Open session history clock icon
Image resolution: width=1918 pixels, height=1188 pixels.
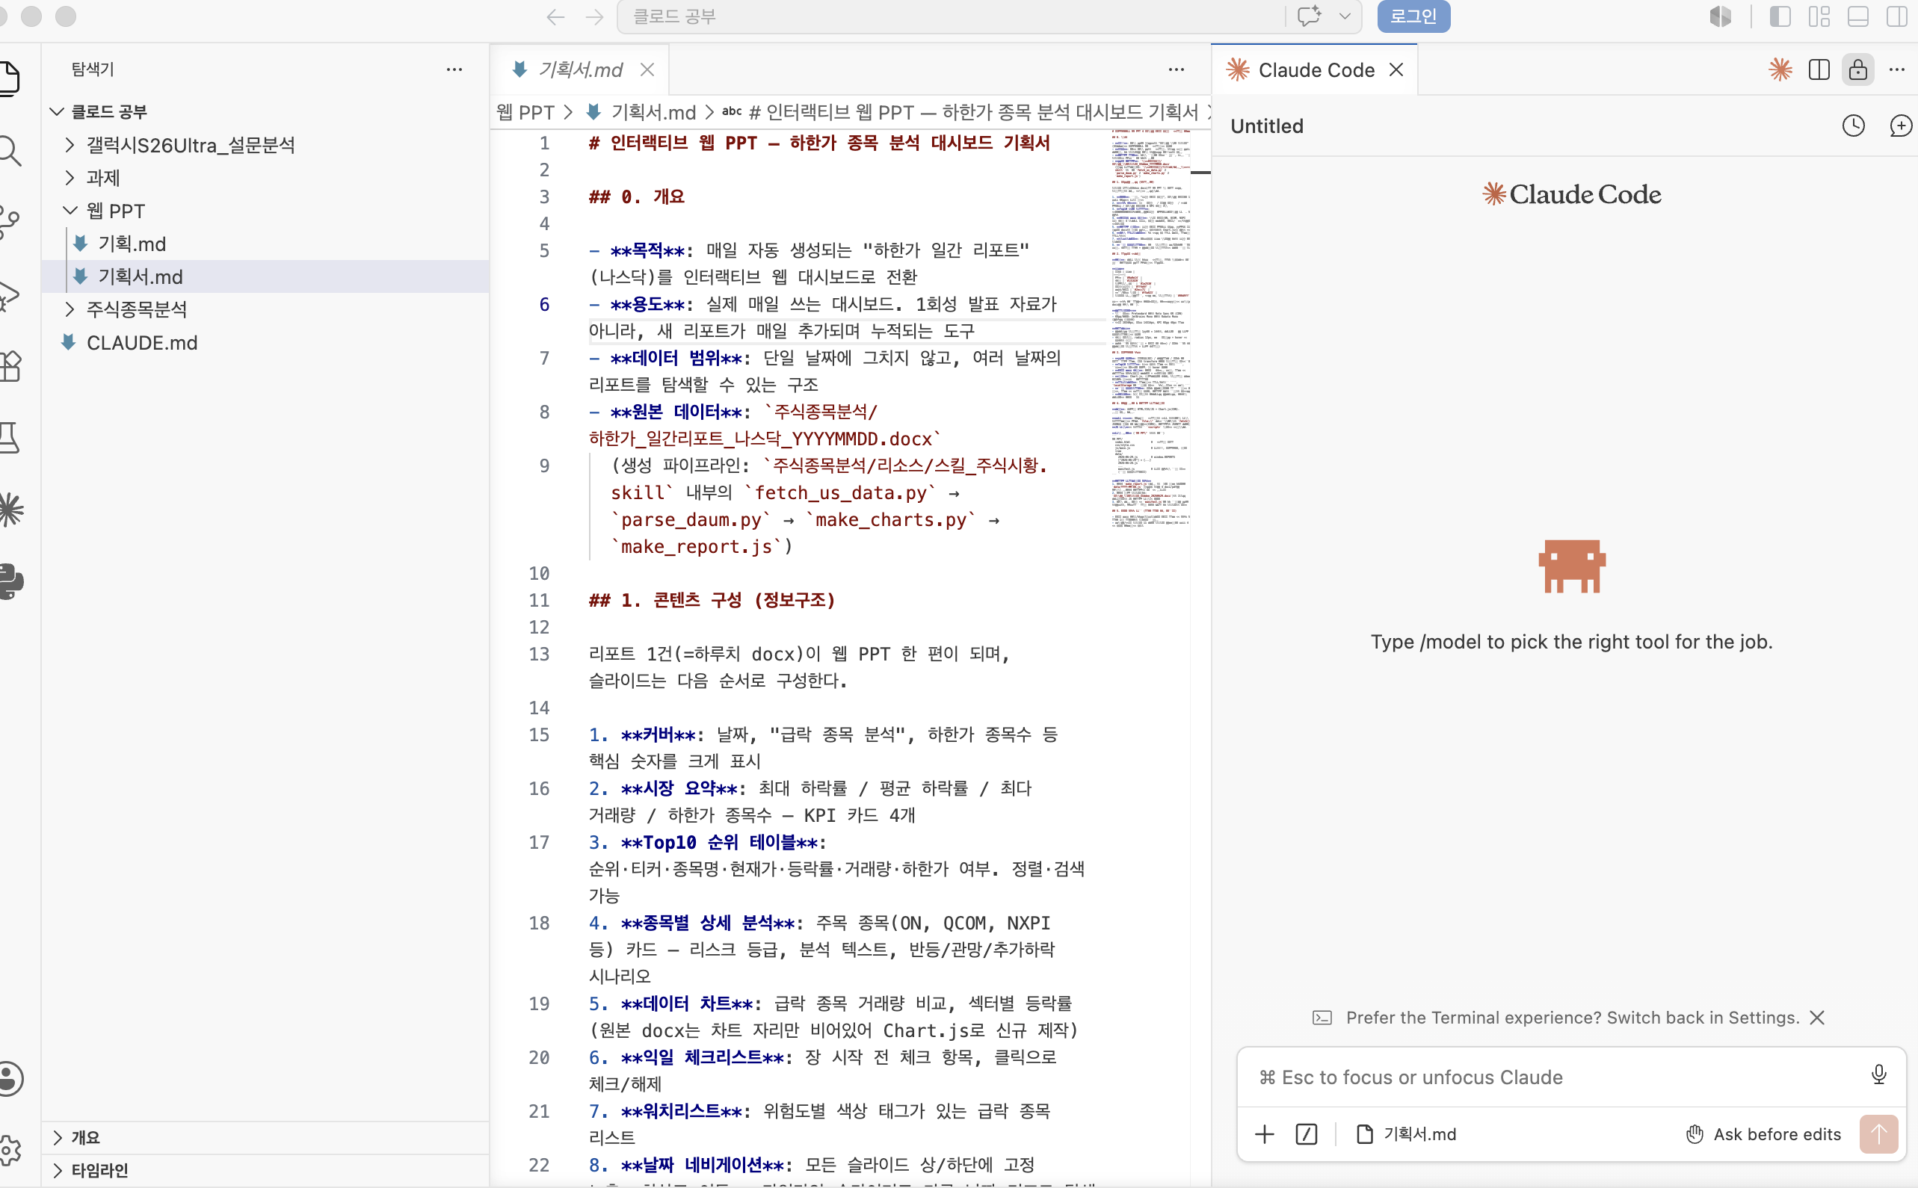click(1854, 125)
